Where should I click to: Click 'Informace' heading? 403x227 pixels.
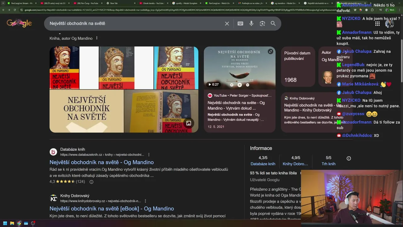(x=261, y=148)
